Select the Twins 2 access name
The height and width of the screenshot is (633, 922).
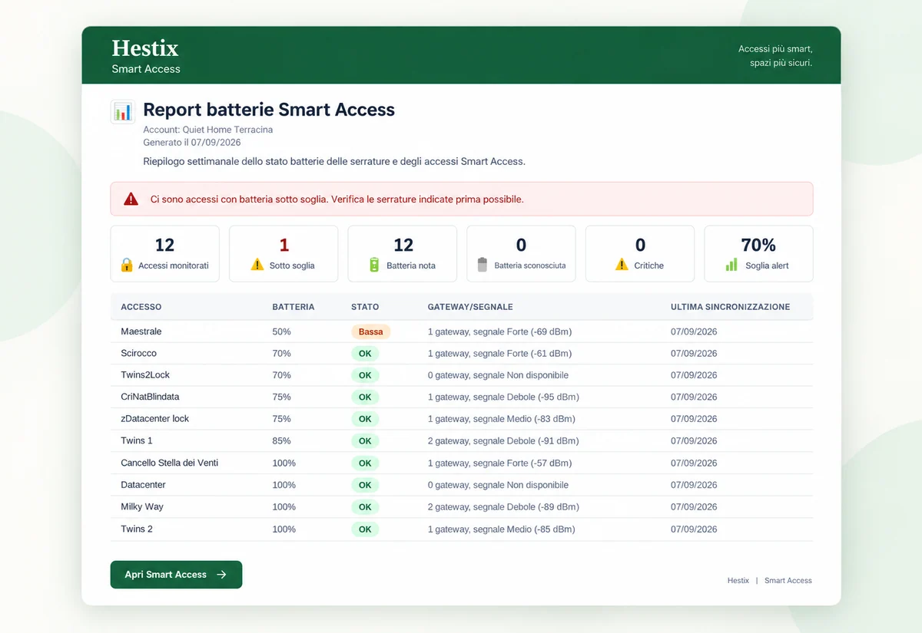pos(137,529)
